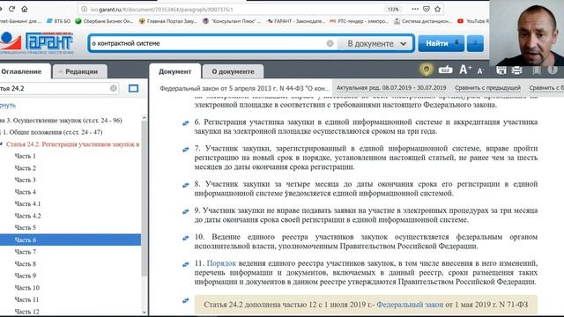Decrease font size with A- icon
Screen dimensions: 564x317
click(x=480, y=70)
